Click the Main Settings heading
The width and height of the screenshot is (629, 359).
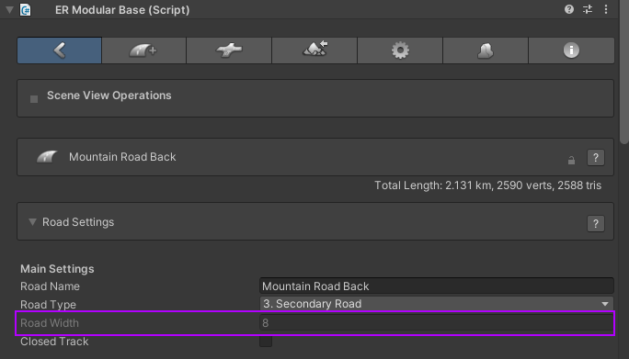pos(57,269)
